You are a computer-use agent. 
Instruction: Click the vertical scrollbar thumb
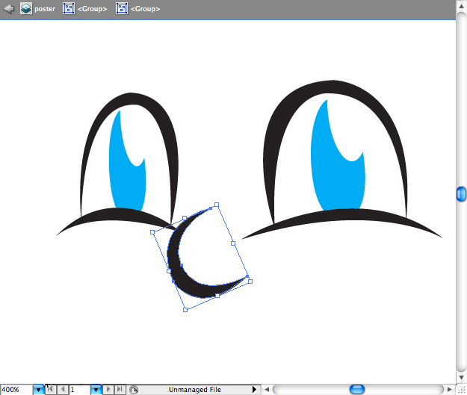coord(461,194)
